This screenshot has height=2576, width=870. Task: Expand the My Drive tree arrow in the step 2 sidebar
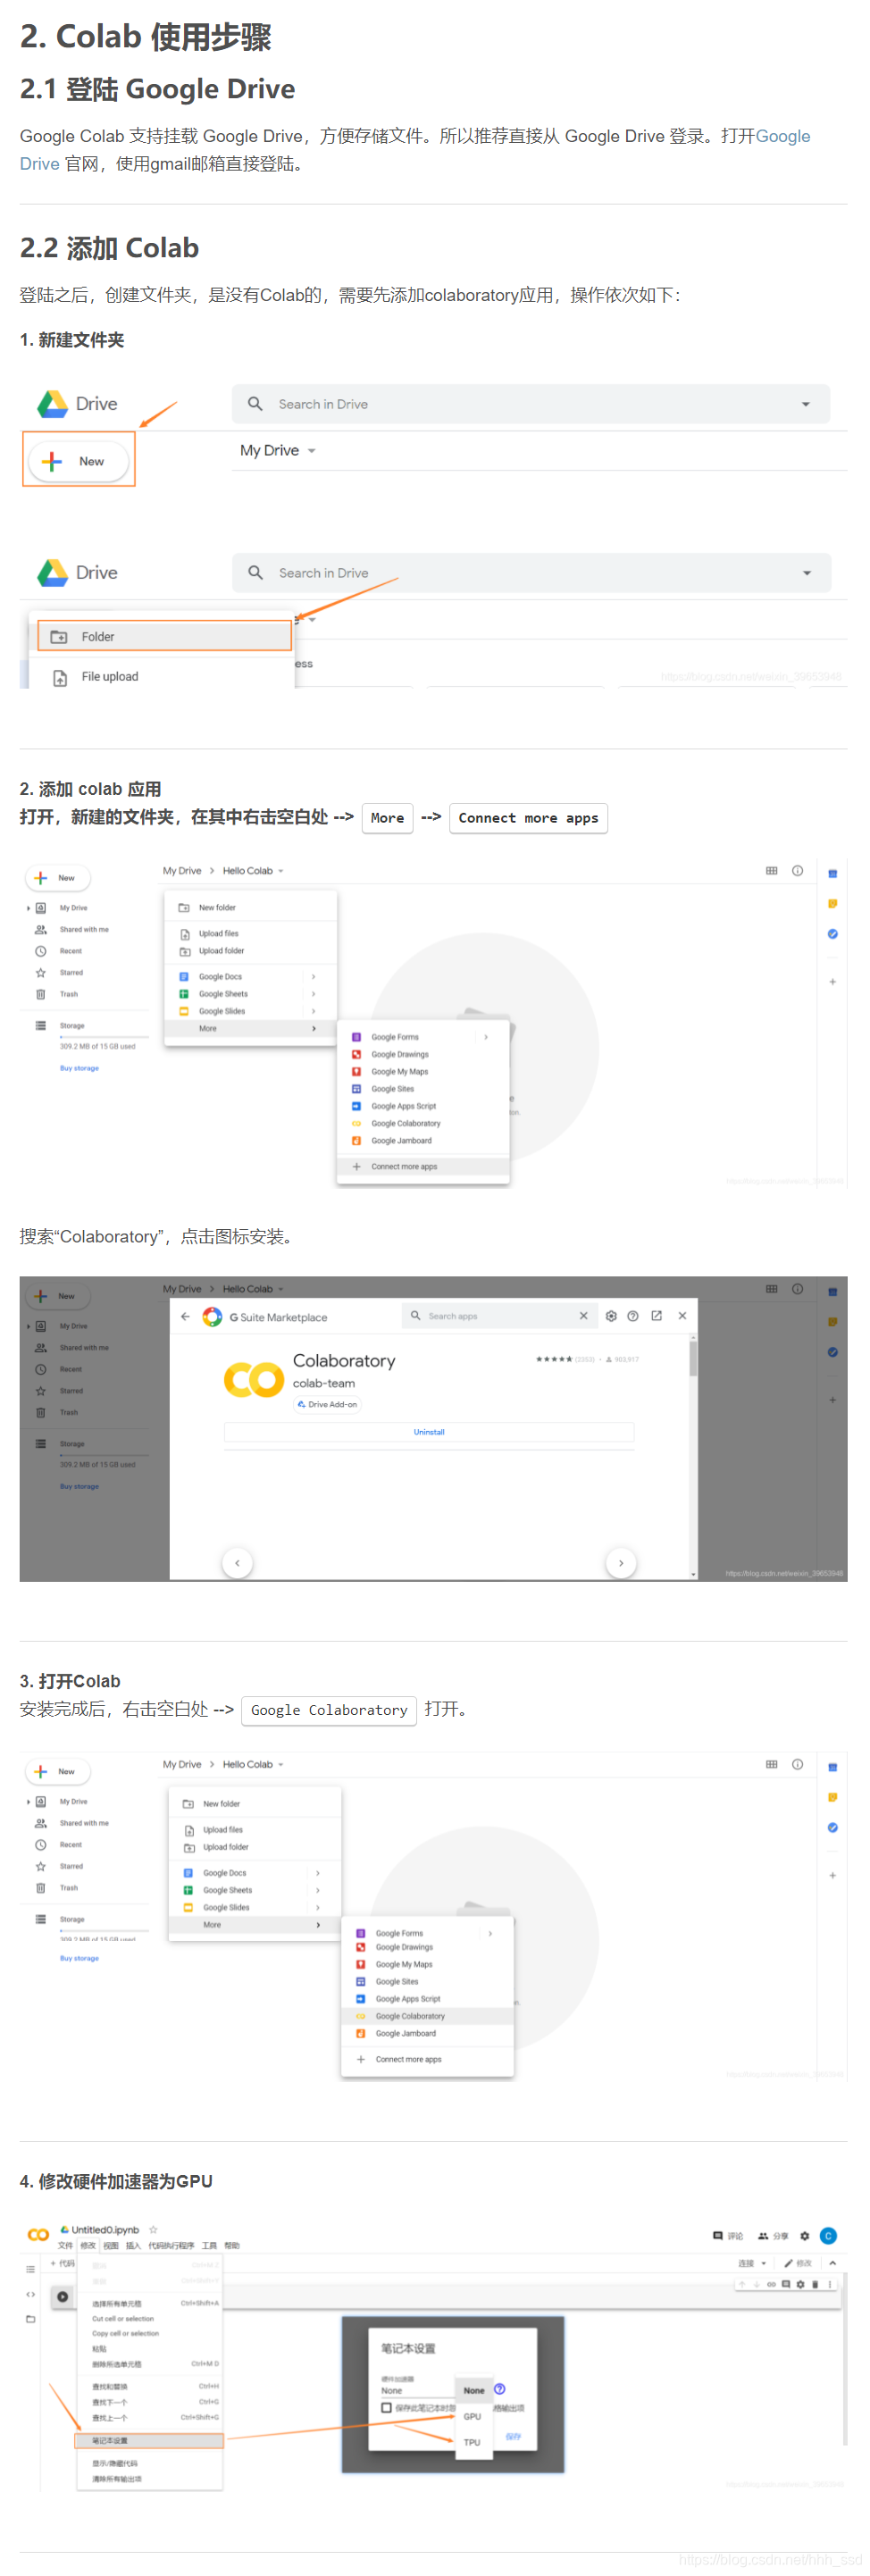click(28, 908)
